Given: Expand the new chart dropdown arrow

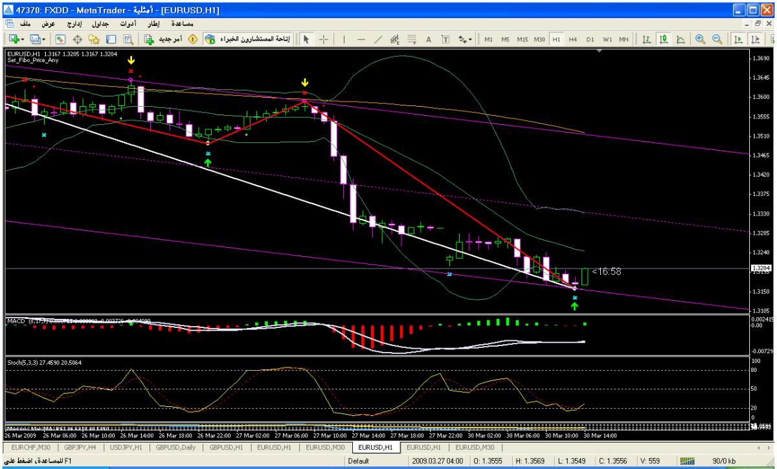Looking at the screenshot, I should (x=22, y=38).
